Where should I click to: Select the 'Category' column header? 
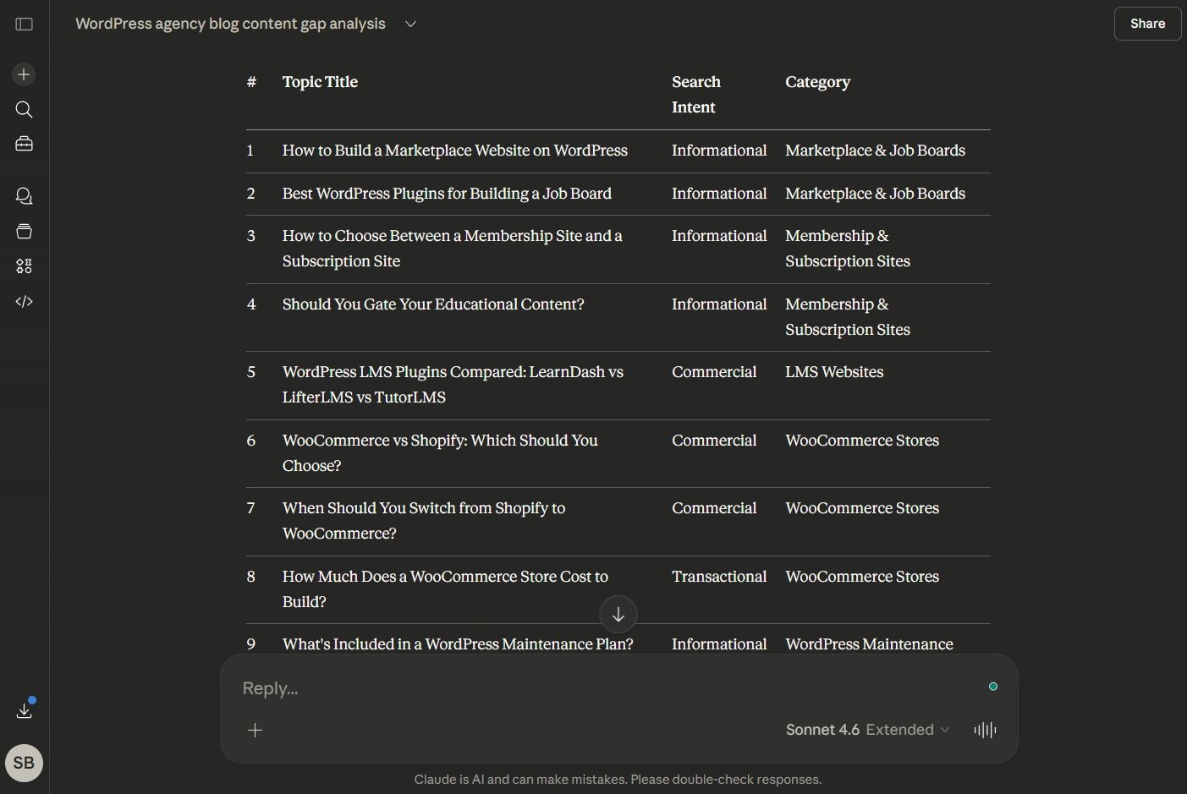[x=817, y=82]
